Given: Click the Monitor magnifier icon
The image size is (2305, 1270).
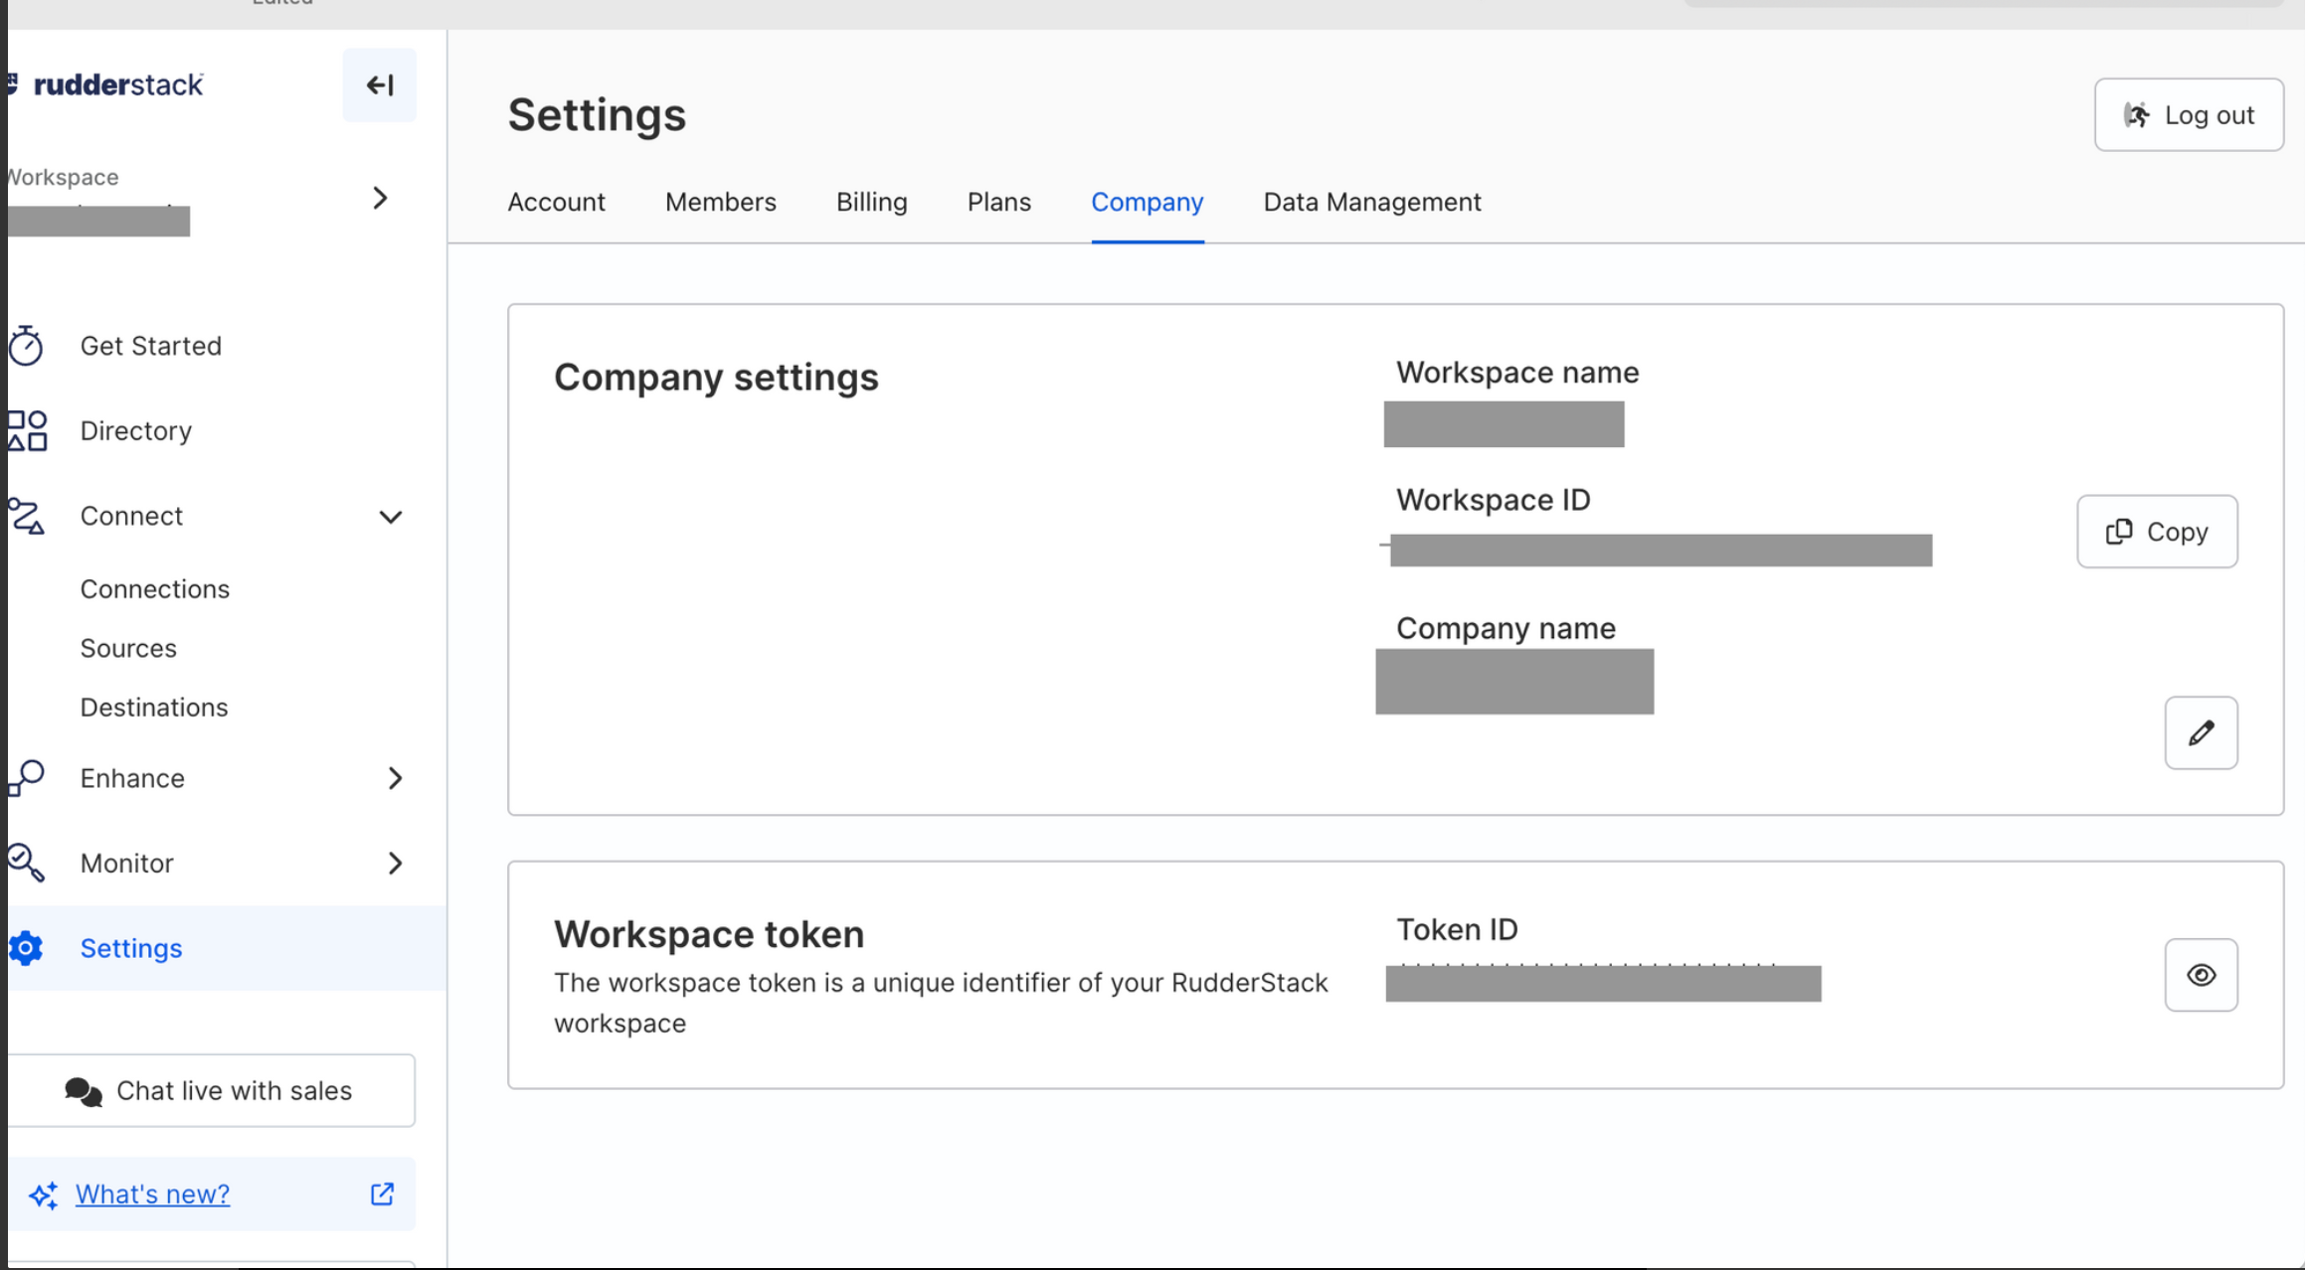Looking at the screenshot, I should point(26,863).
